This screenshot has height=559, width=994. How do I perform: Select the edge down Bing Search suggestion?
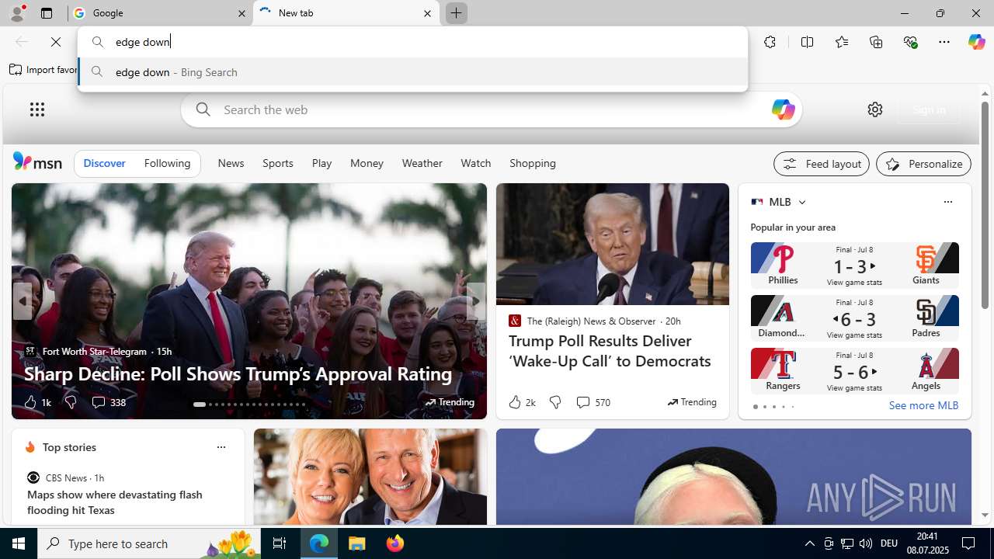tap(412, 72)
